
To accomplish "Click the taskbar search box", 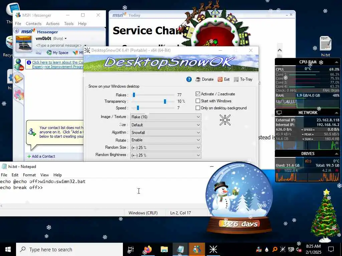I will tap(69, 249).
